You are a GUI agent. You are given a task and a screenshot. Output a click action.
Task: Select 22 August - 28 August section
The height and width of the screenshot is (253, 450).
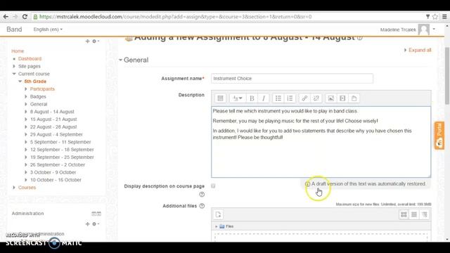(x=53, y=126)
